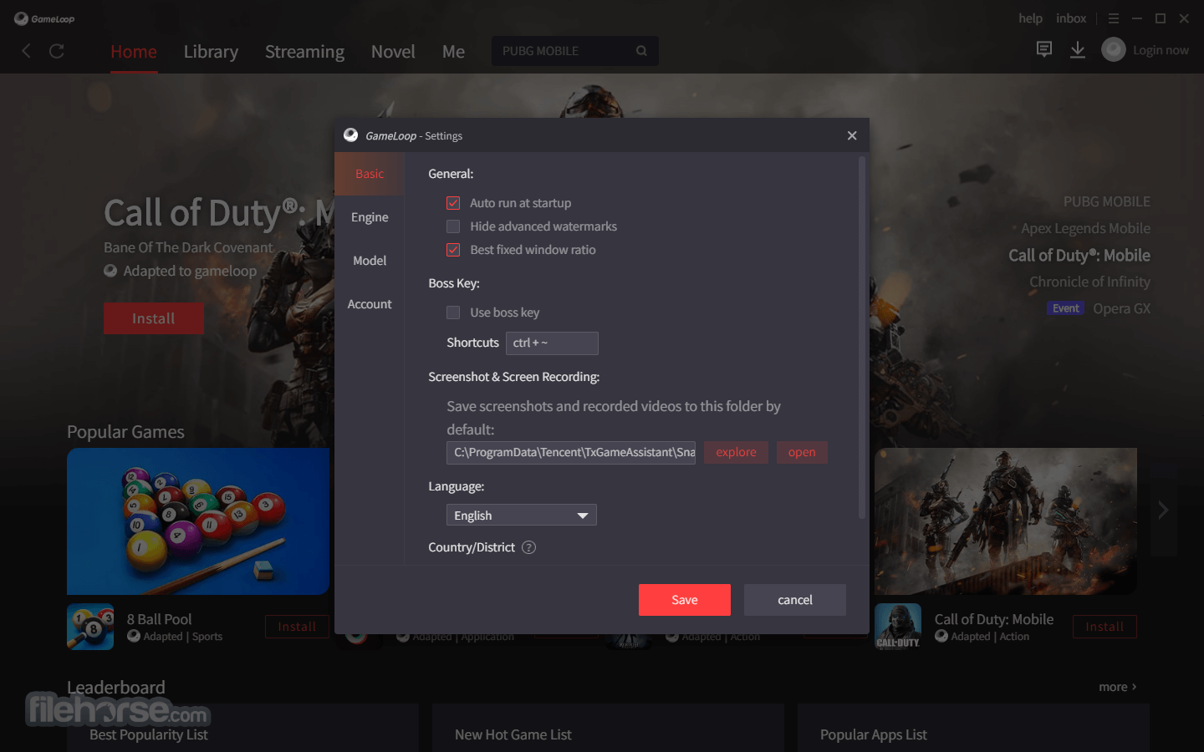Image resolution: width=1204 pixels, height=752 pixels.
Task: Click the Settings dialog vertical scrollbar
Action: click(861, 338)
